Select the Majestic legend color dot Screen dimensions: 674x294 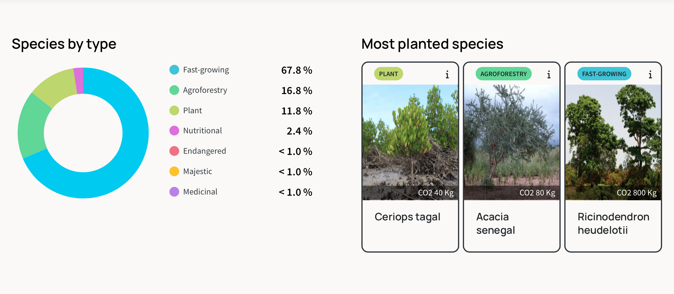[174, 171]
